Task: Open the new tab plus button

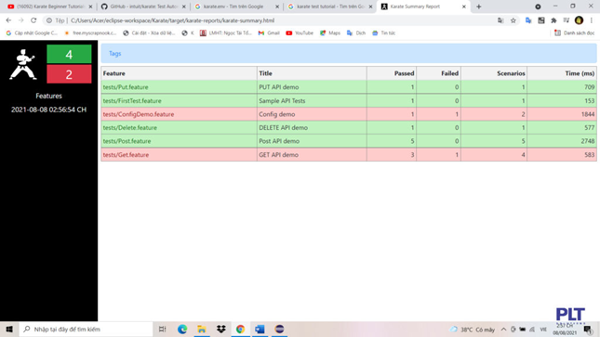Action: tap(479, 6)
